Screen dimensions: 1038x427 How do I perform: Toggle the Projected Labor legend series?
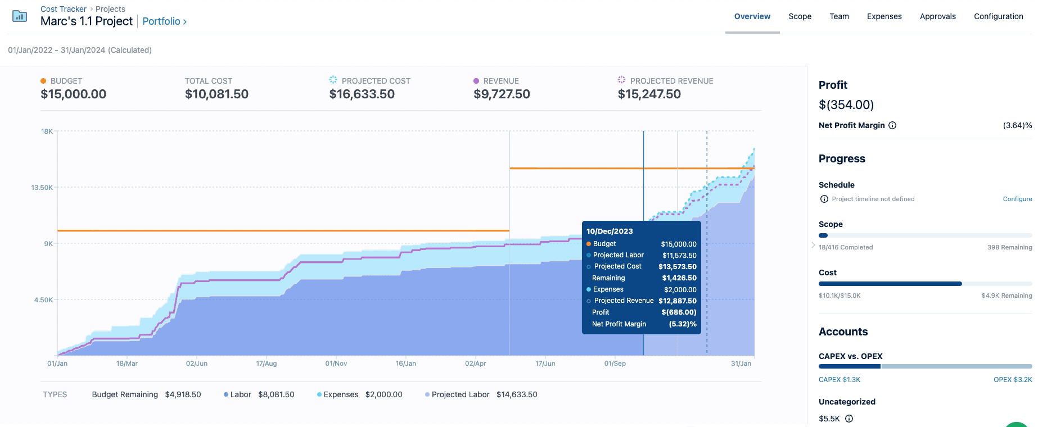click(460, 394)
